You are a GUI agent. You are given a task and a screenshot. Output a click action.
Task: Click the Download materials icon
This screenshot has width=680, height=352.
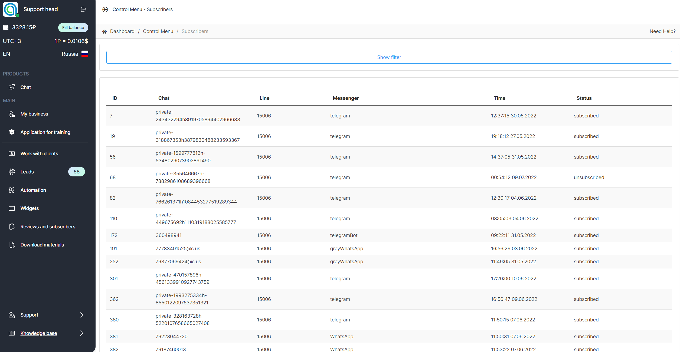[x=12, y=245]
